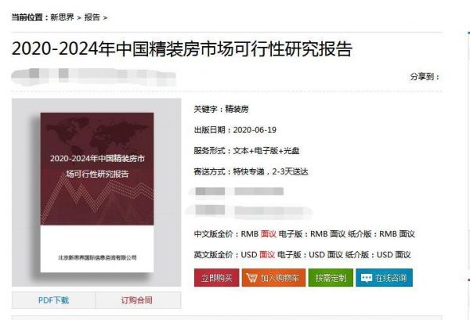Click the 报告 breadcrumb link
The width and height of the screenshot is (470, 320).
[x=92, y=17]
